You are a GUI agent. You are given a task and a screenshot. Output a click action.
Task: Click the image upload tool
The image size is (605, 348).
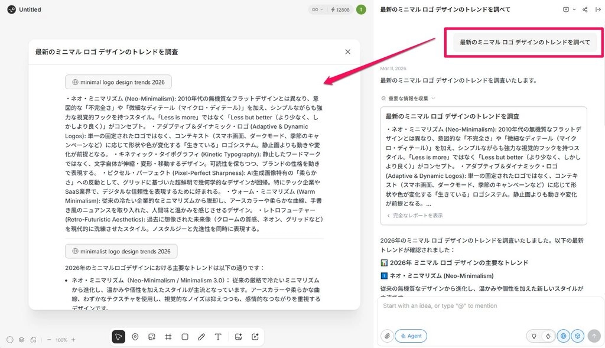(152, 337)
